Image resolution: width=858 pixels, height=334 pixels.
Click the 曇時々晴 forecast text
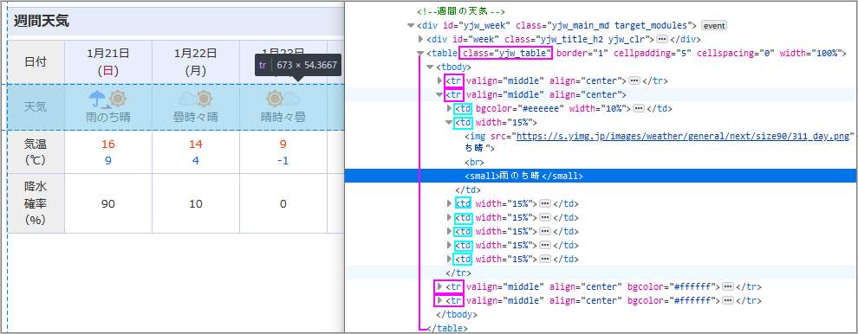tap(195, 117)
